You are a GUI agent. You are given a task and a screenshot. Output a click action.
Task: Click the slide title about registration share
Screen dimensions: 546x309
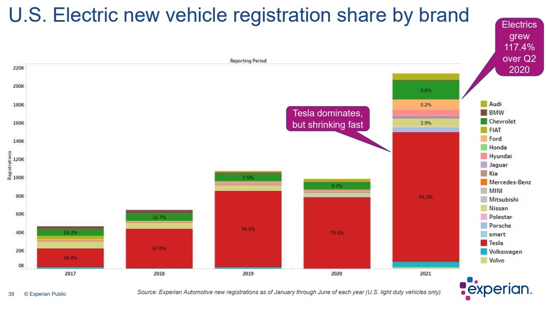pyautogui.click(x=239, y=15)
